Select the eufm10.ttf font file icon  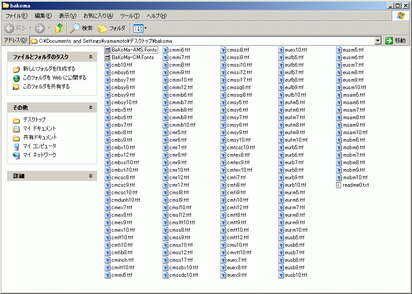pos(281,140)
